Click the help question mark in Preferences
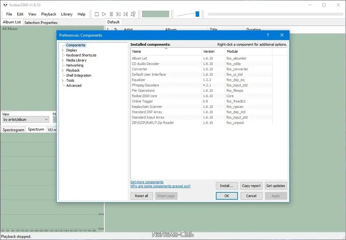 click(268, 35)
